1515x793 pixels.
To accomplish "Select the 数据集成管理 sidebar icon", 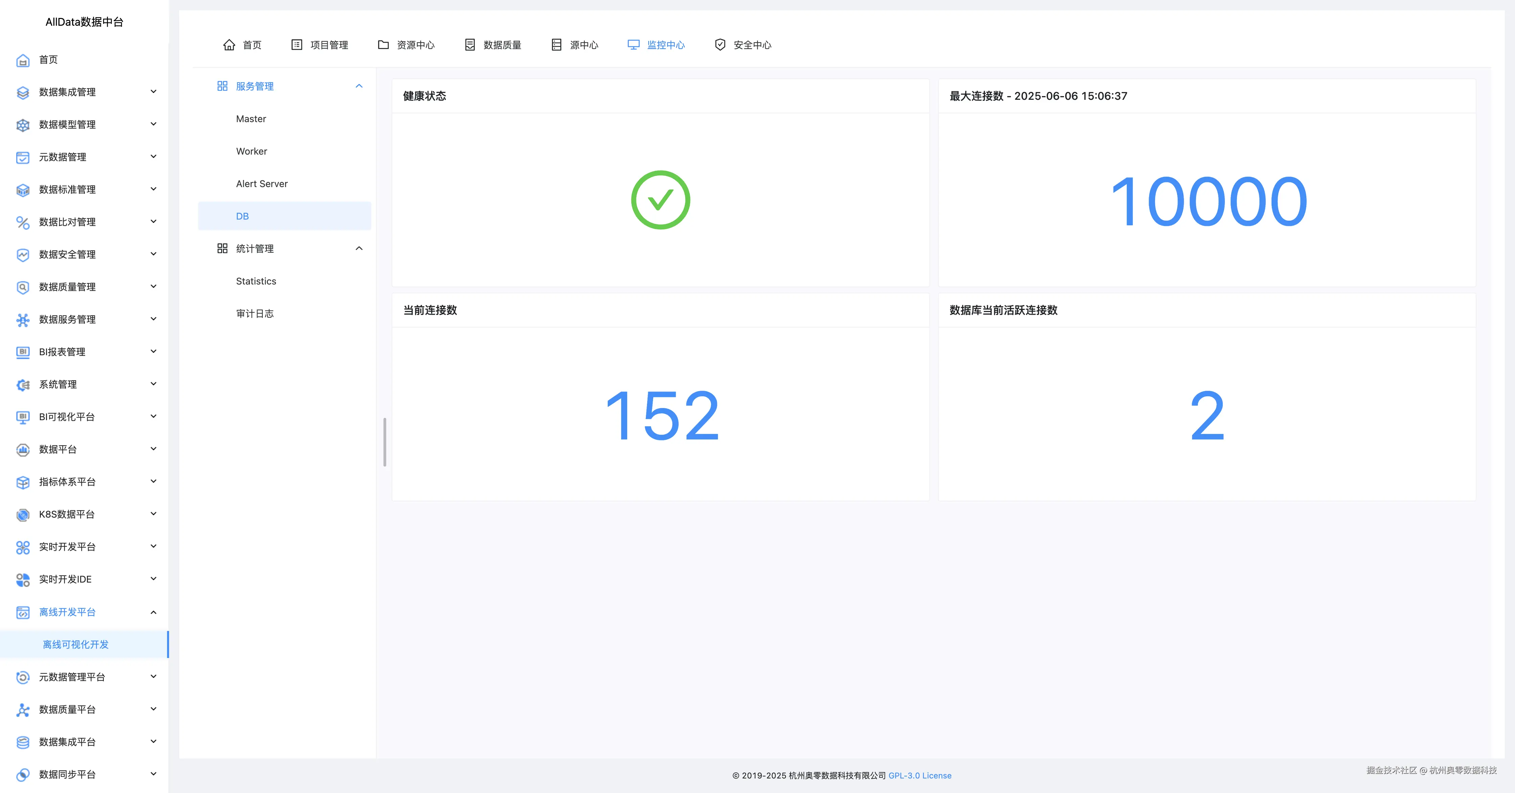I will click(22, 92).
